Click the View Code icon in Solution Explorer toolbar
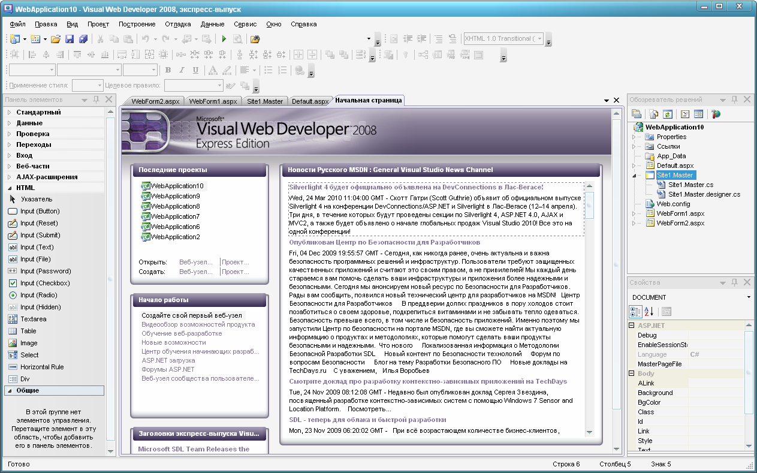 click(x=684, y=114)
